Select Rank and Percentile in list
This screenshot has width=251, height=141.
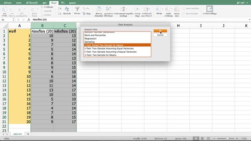117,35
